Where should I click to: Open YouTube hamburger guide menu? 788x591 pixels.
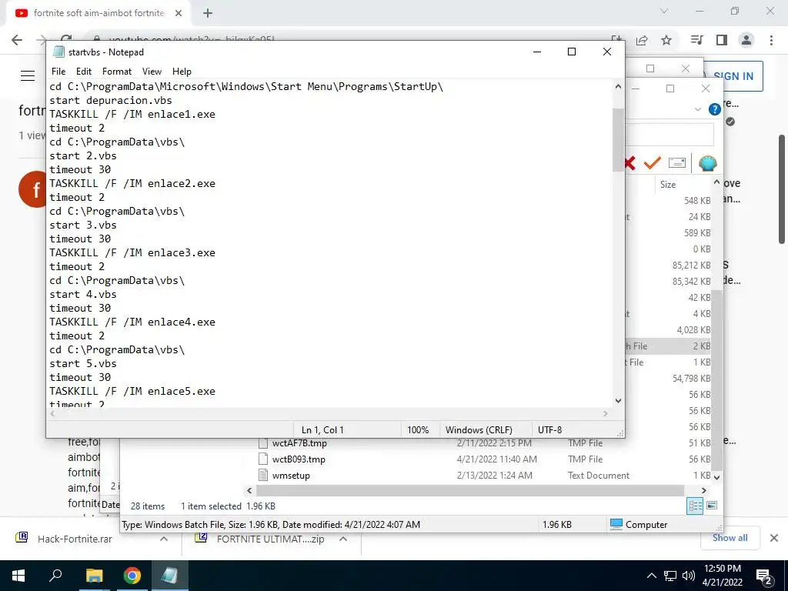coord(28,76)
